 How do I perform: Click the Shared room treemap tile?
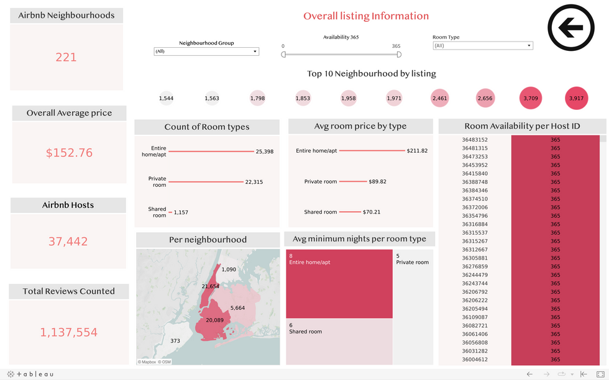coord(339,342)
